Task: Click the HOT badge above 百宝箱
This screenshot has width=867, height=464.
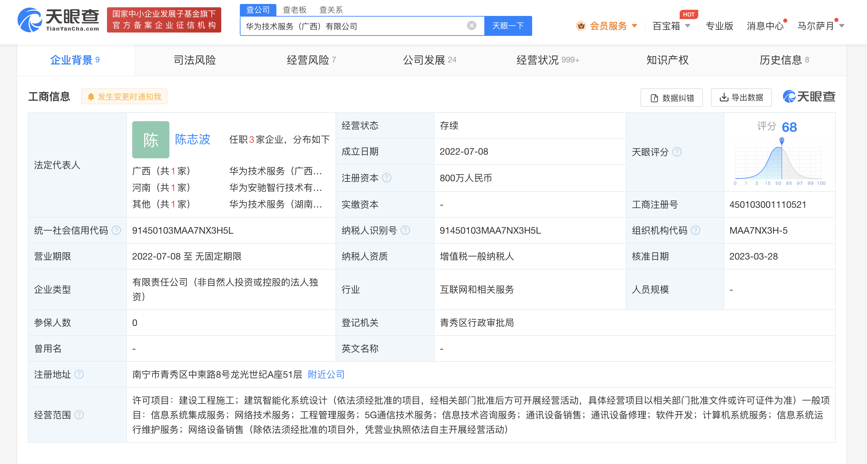Action: 688,14
